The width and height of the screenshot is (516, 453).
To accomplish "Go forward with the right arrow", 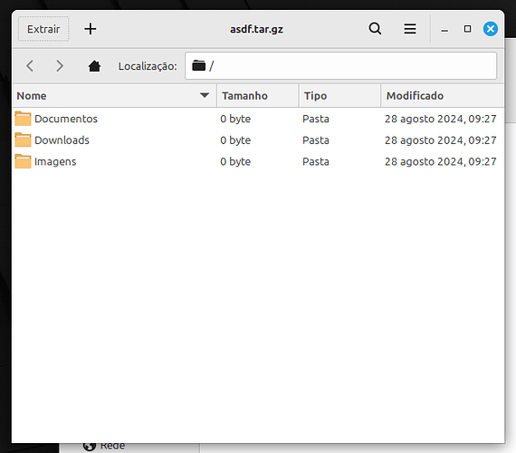I will tap(60, 66).
